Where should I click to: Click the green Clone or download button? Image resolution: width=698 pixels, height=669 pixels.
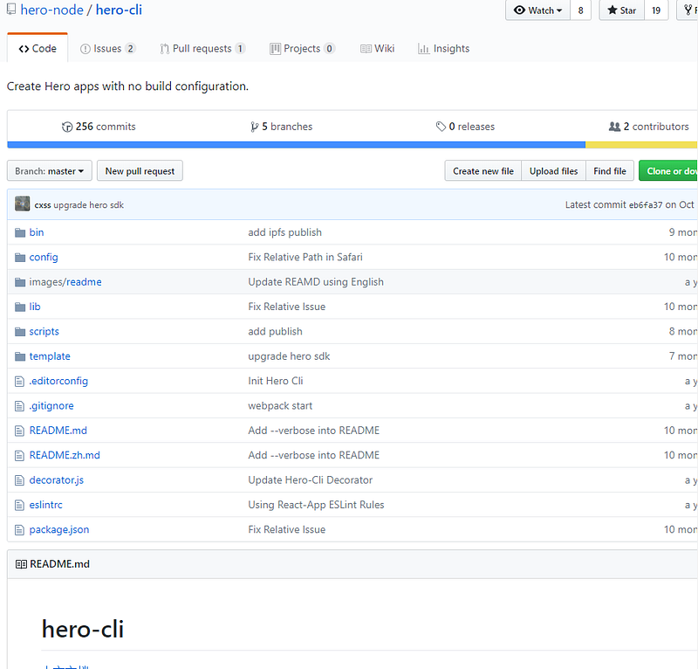668,170
